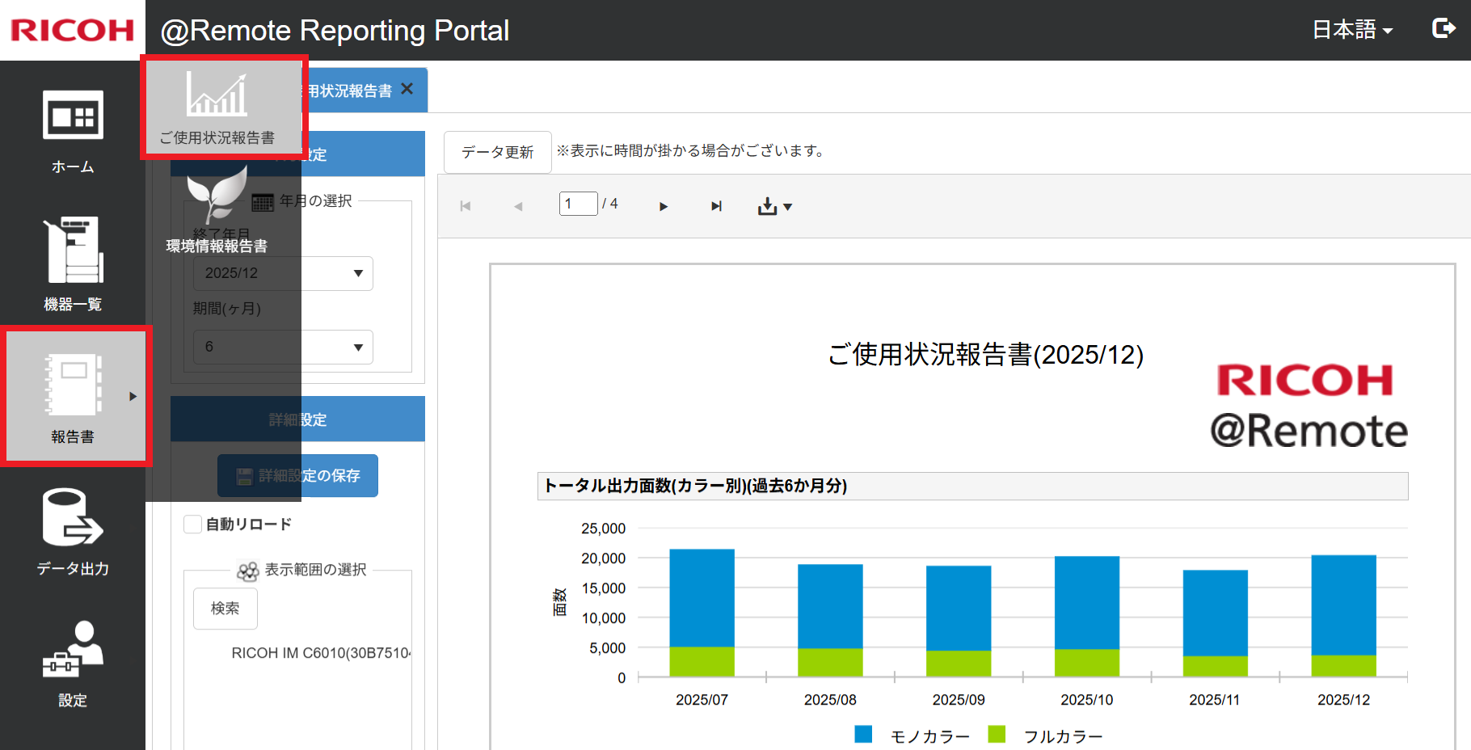Jump to last report page
The width and height of the screenshot is (1471, 750).
point(716,206)
